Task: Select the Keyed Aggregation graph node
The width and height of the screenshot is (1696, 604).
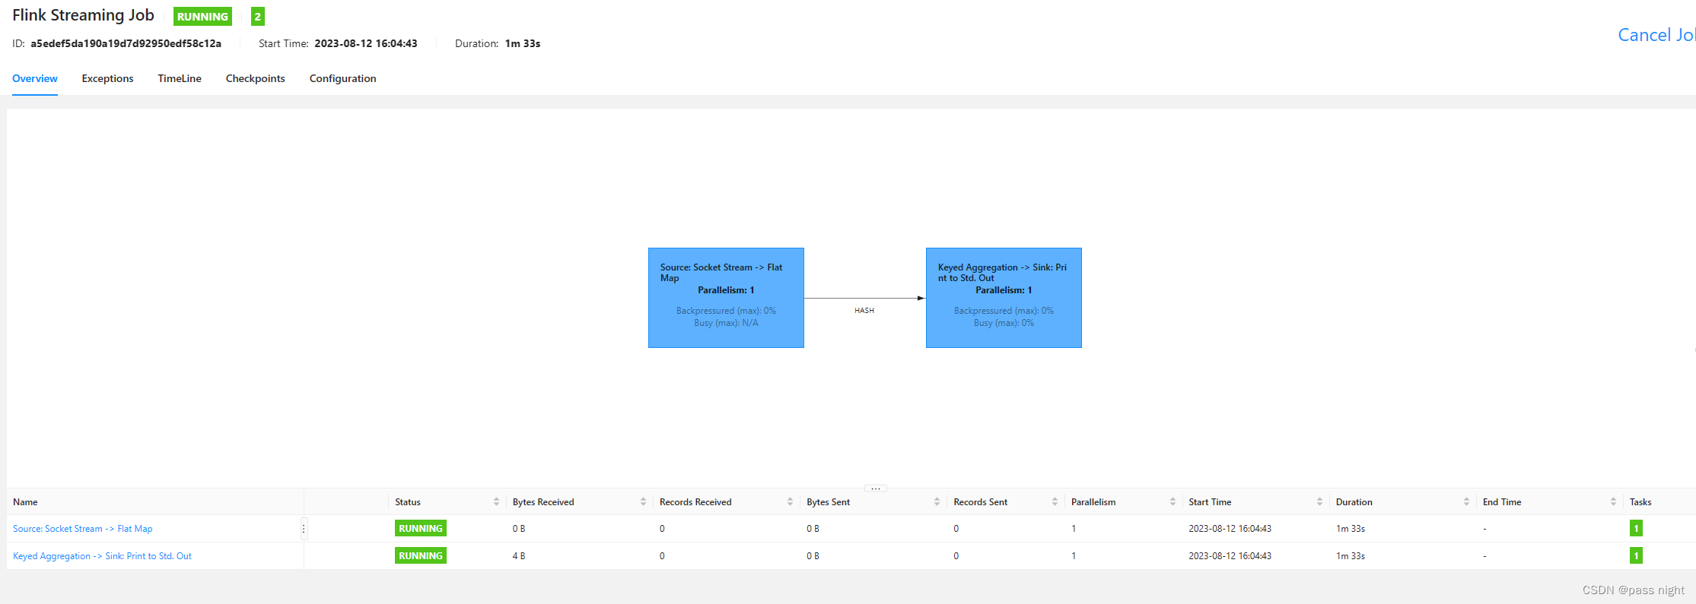Action: (x=1004, y=298)
